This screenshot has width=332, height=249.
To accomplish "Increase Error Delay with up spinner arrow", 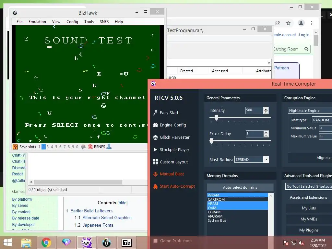I will [x=266, y=132].
